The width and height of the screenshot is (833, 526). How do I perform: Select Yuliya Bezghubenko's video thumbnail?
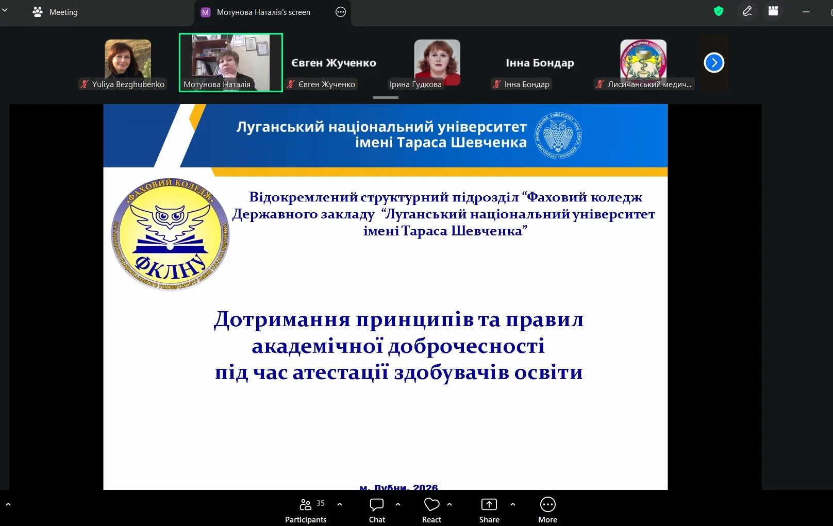pyautogui.click(x=127, y=63)
